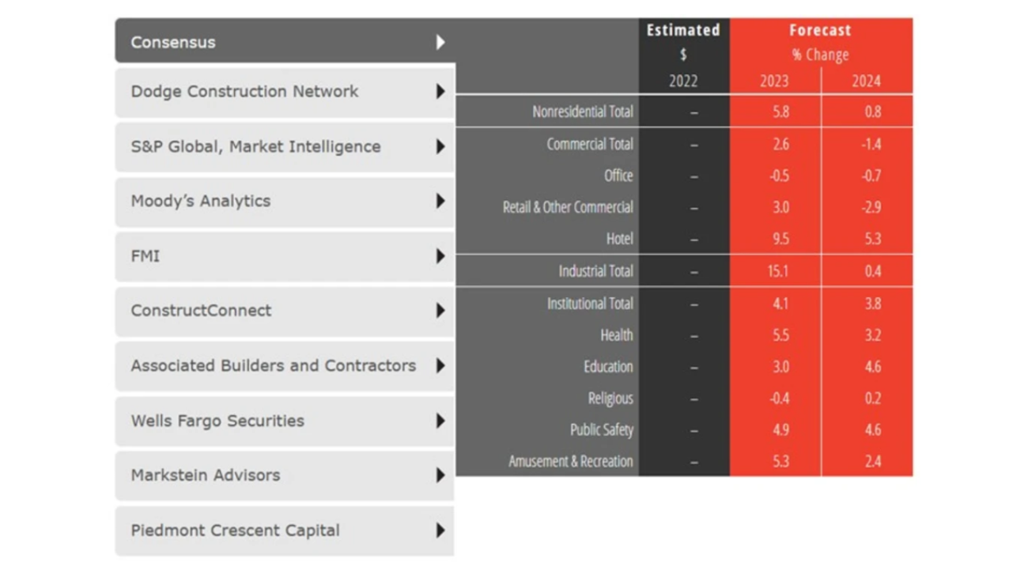This screenshot has width=1028, height=578.
Task: Click the 2024 column heading
Action: coord(867,81)
